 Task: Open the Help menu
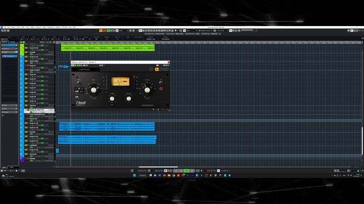coord(75,27)
